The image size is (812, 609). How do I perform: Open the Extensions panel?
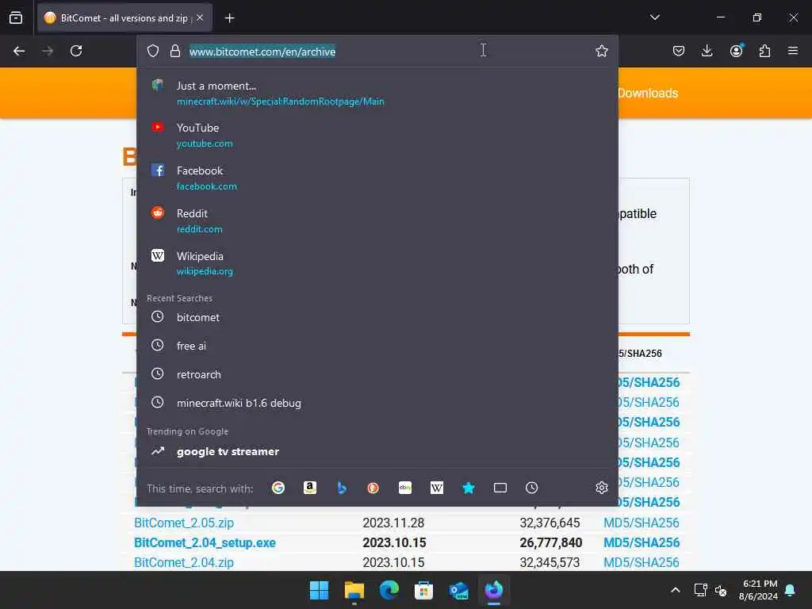(764, 51)
